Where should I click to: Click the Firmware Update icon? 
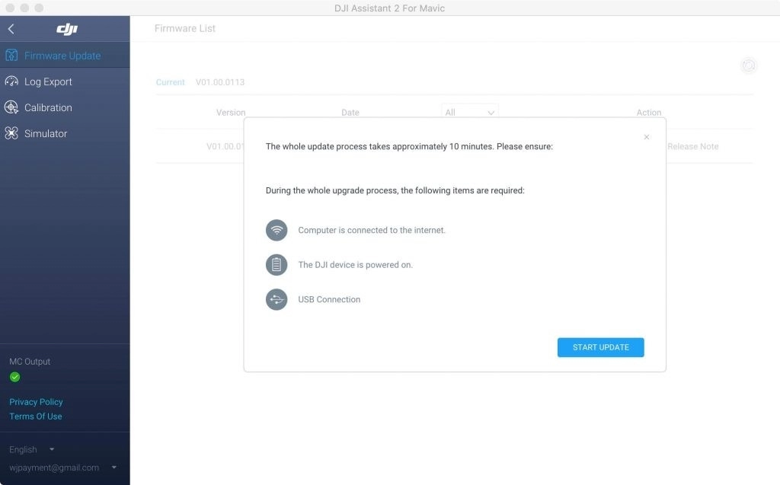tap(11, 56)
